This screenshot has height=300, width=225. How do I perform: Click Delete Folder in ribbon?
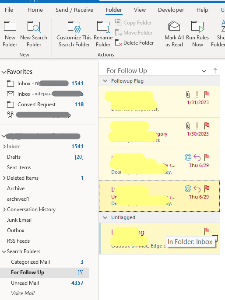[x=134, y=43]
